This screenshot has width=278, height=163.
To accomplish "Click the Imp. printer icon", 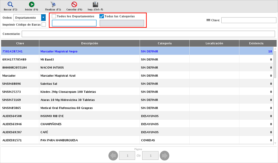I will click(95, 4).
